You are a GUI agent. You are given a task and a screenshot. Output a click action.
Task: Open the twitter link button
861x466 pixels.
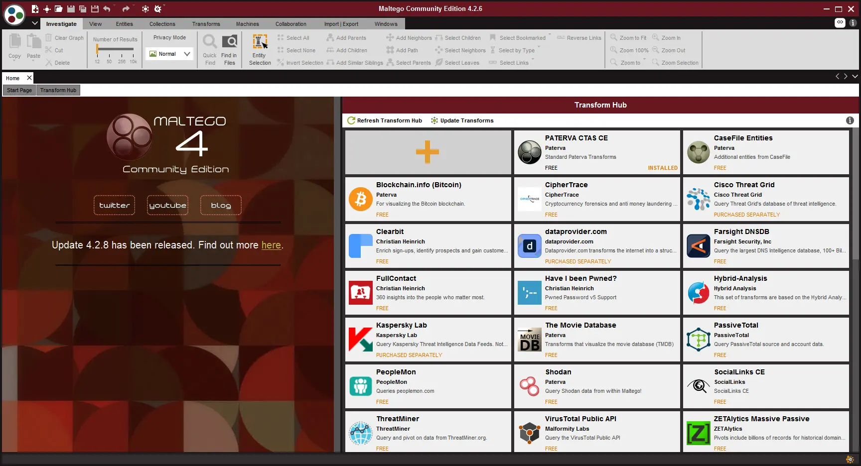point(114,205)
